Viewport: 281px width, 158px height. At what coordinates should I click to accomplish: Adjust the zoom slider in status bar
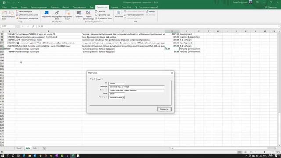264,152
